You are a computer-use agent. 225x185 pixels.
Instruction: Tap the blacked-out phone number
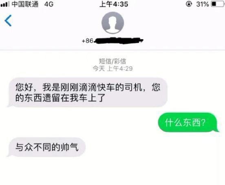point(119,41)
